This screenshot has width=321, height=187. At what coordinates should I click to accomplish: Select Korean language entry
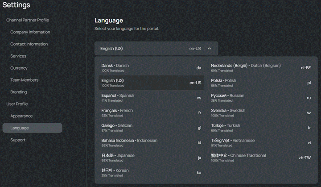151,173
